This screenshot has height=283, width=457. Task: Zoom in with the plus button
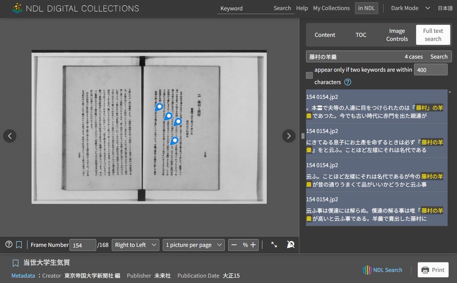(x=252, y=245)
